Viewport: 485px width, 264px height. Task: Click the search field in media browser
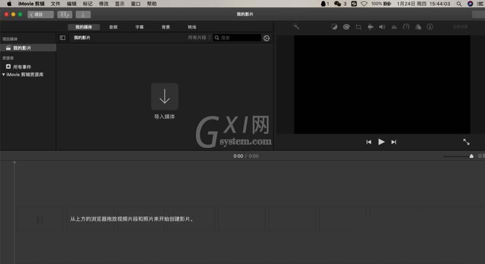pyautogui.click(x=237, y=38)
